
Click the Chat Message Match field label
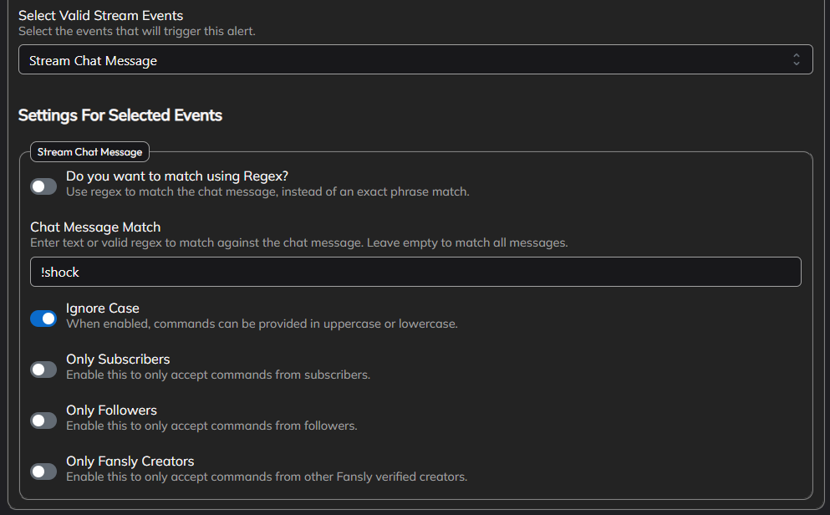point(95,227)
